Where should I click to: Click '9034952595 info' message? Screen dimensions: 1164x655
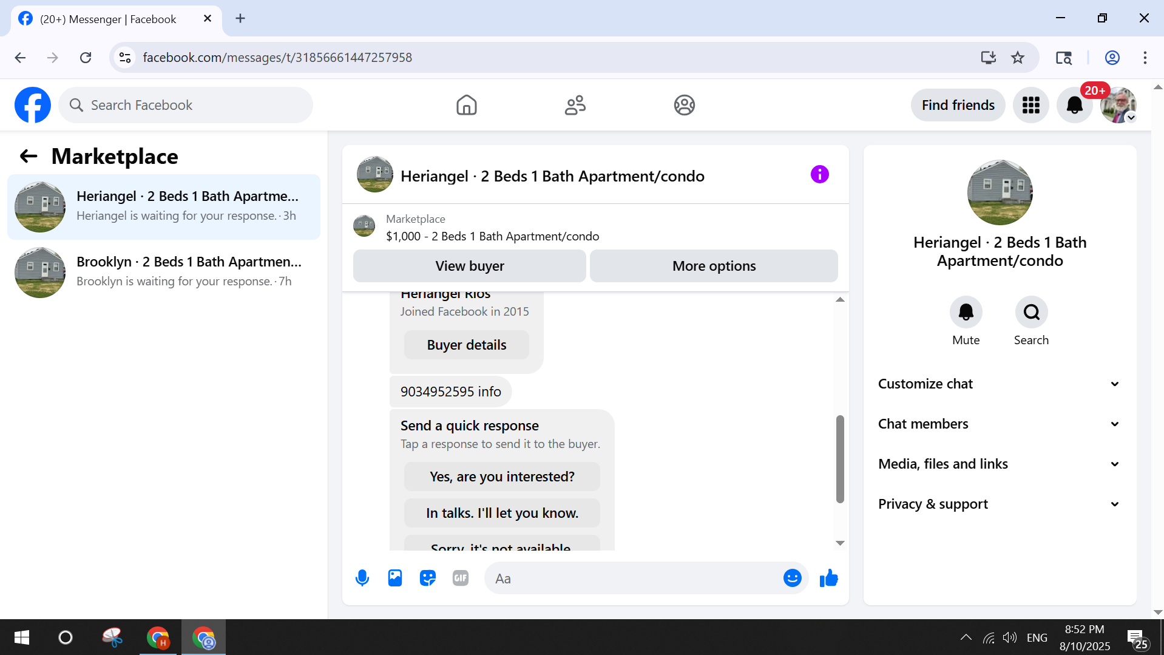pyautogui.click(x=450, y=392)
